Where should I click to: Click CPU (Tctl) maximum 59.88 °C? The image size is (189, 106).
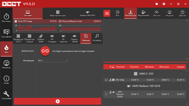(x=165, y=80)
